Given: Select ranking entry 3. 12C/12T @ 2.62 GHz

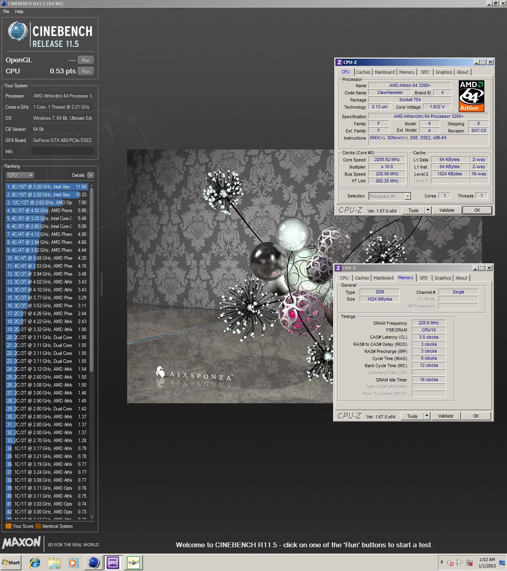Looking at the screenshot, I should [47, 202].
